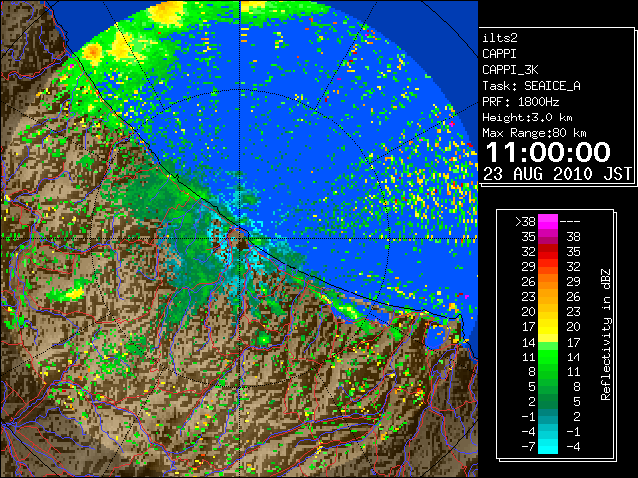The image size is (638, 478).
Task: Select the Task: SEAICE_A line
Action: [531, 86]
